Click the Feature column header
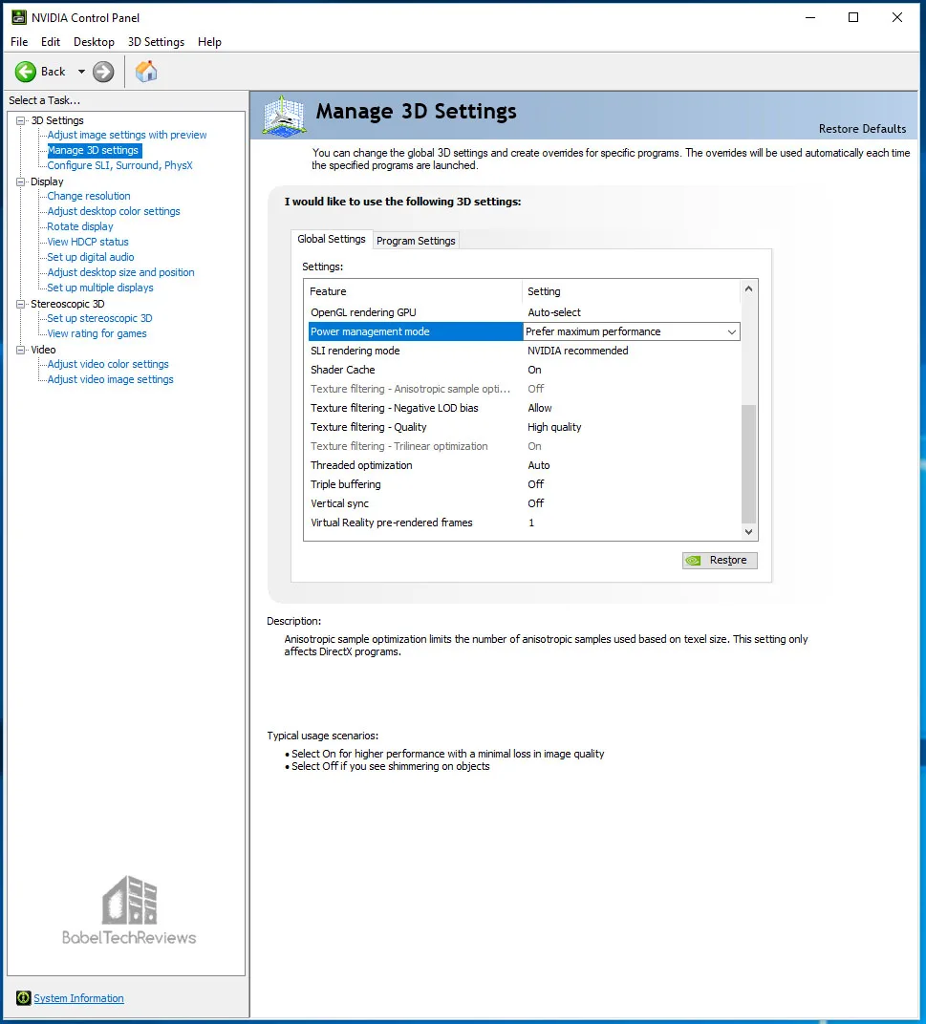 tap(413, 291)
